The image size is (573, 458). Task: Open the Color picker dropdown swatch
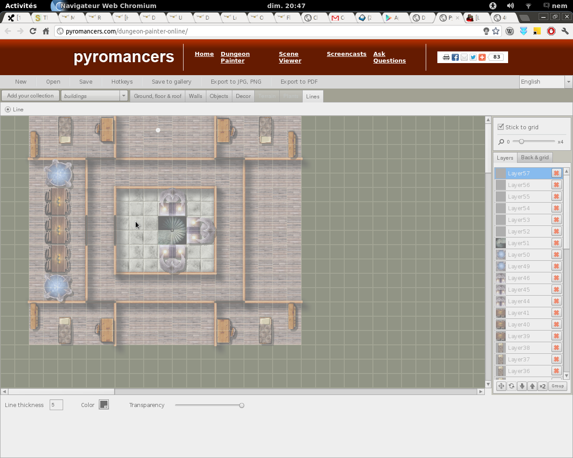[x=104, y=405]
